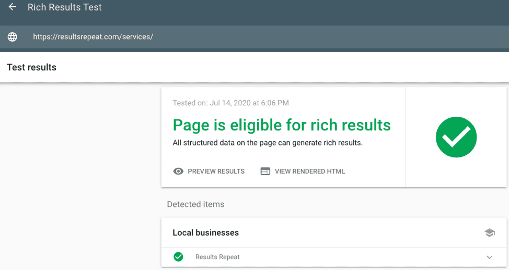Viewport: 509px width, 270px height.
Task: Click the Tested on Jul 14, 2020 timestamp
Action: (x=230, y=103)
